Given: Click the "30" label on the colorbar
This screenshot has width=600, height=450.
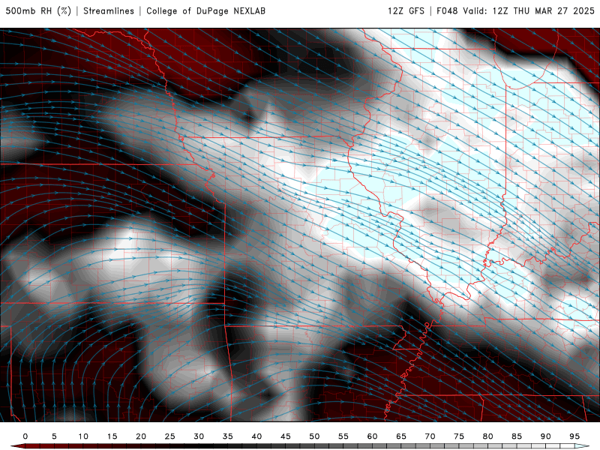Looking at the screenshot, I should click(x=199, y=436).
